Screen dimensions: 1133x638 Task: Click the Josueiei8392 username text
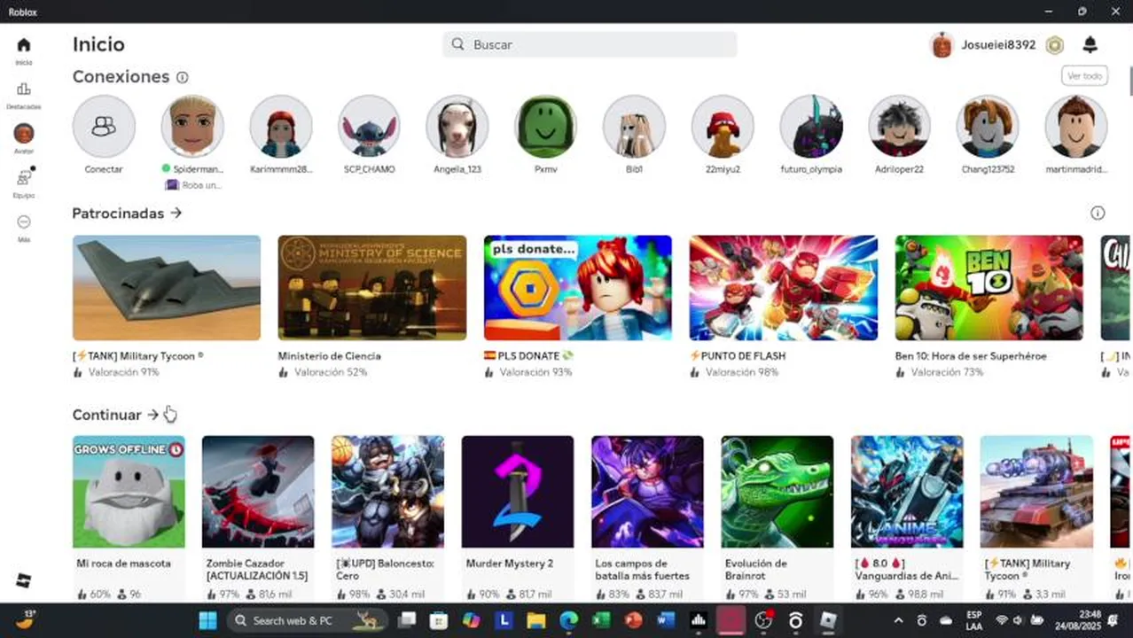(x=998, y=45)
